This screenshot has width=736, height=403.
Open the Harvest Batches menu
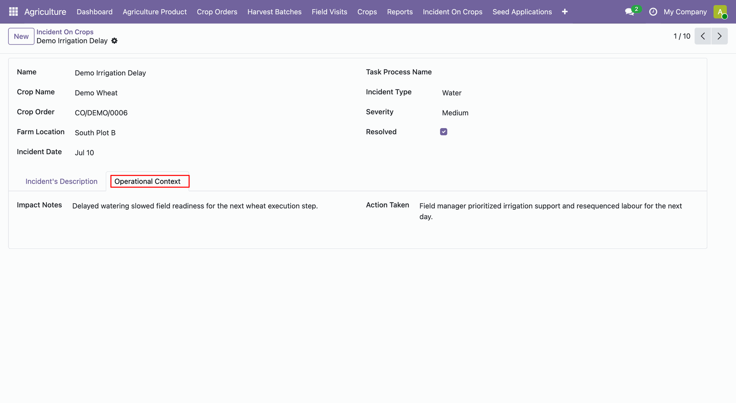pyautogui.click(x=274, y=12)
